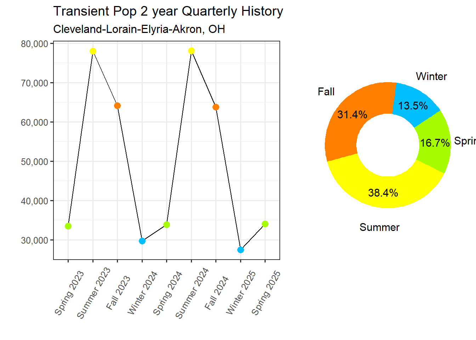
Task: Select the Winter 2024 blue data point
Action: pyautogui.click(x=142, y=241)
